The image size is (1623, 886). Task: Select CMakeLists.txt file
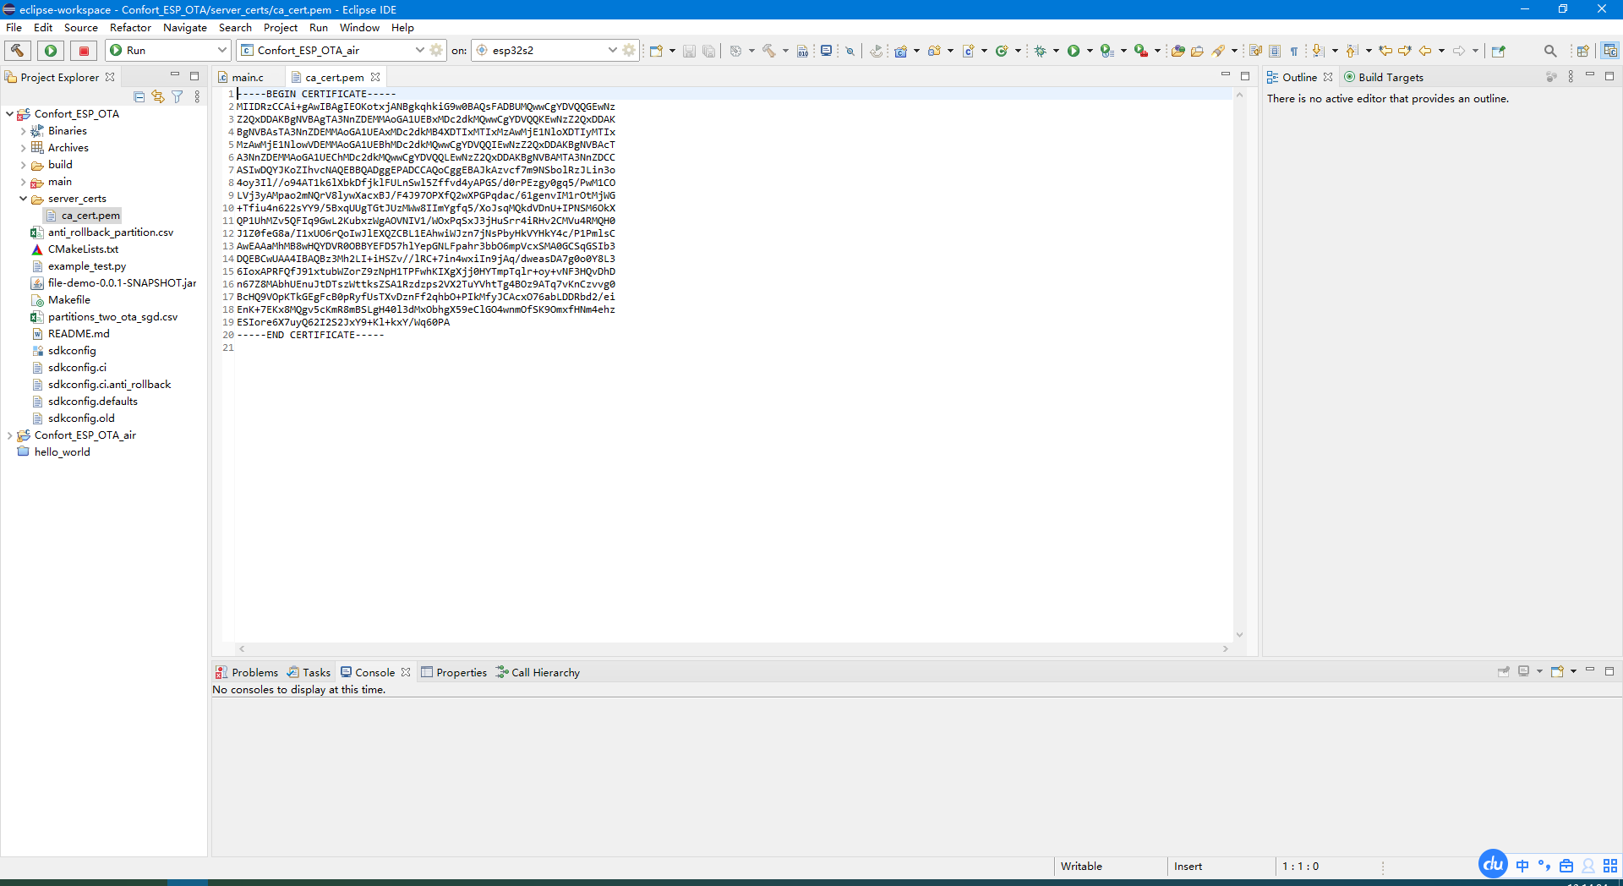click(83, 249)
